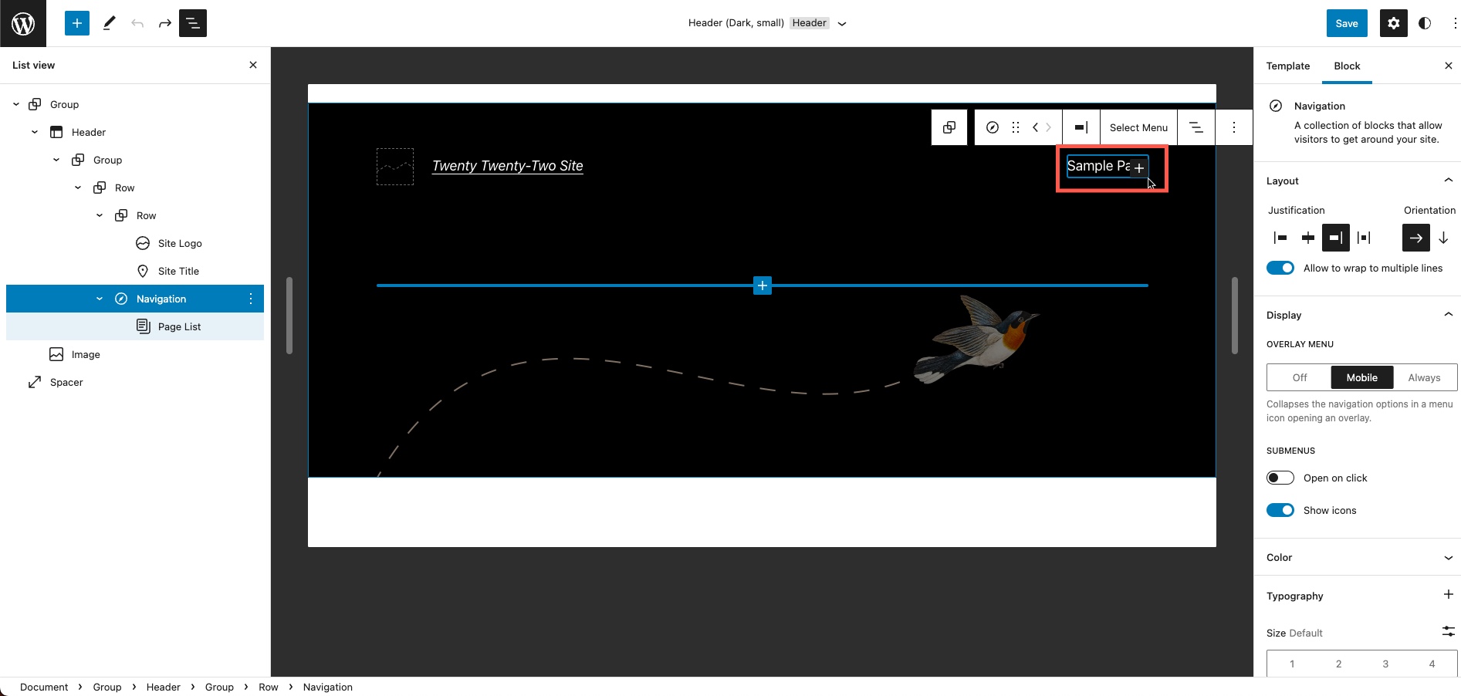Justify items left
Viewport: 1461px width, 696px height.
(1280, 238)
